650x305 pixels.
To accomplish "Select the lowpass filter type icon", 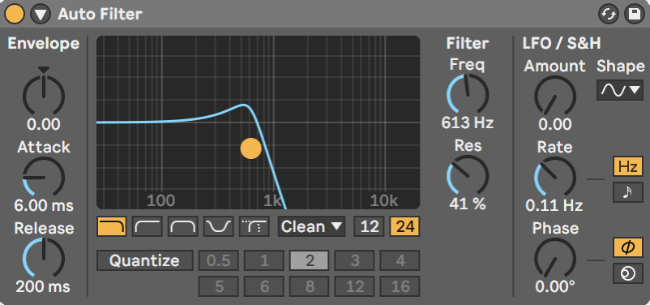I will coord(112,226).
